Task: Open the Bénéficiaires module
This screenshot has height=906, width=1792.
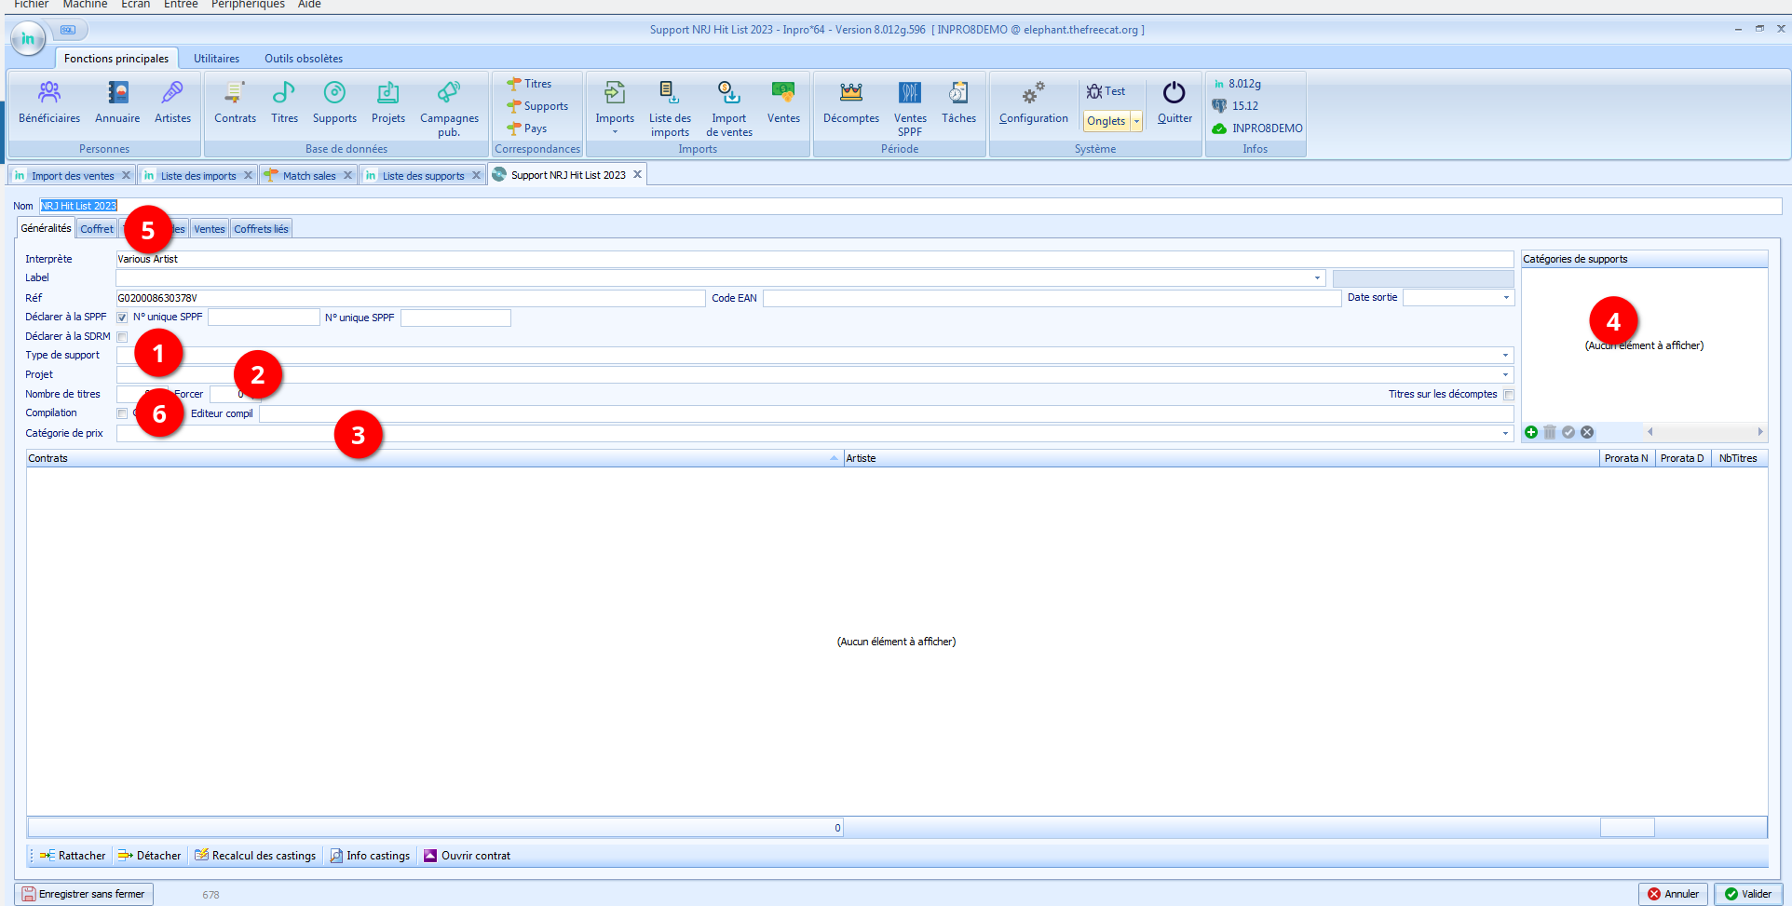Action: point(49,101)
